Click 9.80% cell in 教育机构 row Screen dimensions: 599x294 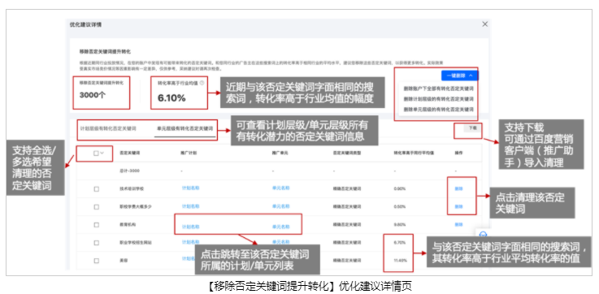pyautogui.click(x=400, y=224)
